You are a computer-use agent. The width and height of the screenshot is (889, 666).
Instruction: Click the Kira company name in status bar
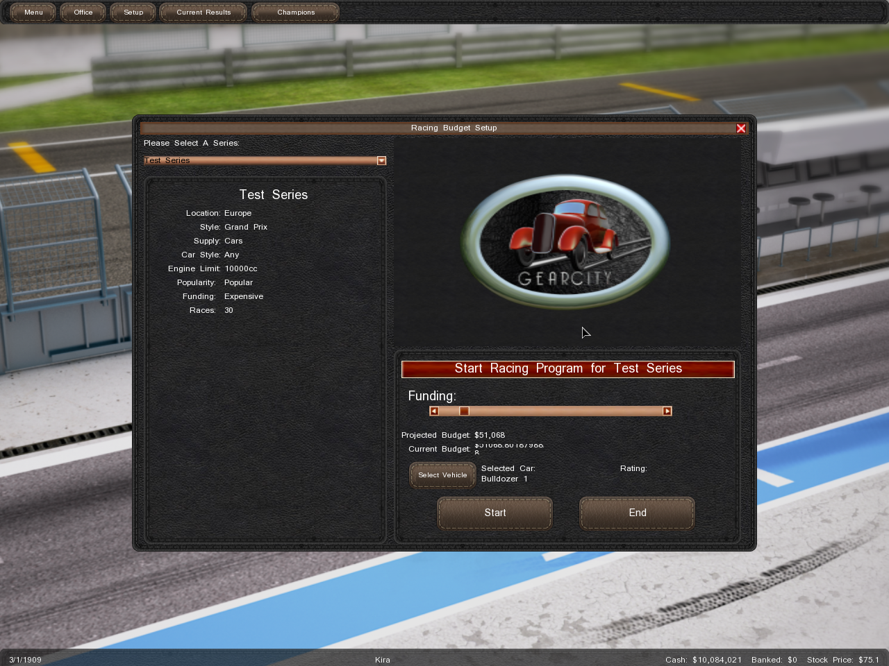pyautogui.click(x=383, y=660)
